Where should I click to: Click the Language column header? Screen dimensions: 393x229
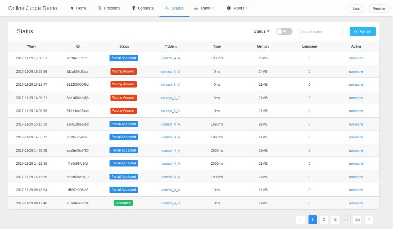tap(309, 46)
